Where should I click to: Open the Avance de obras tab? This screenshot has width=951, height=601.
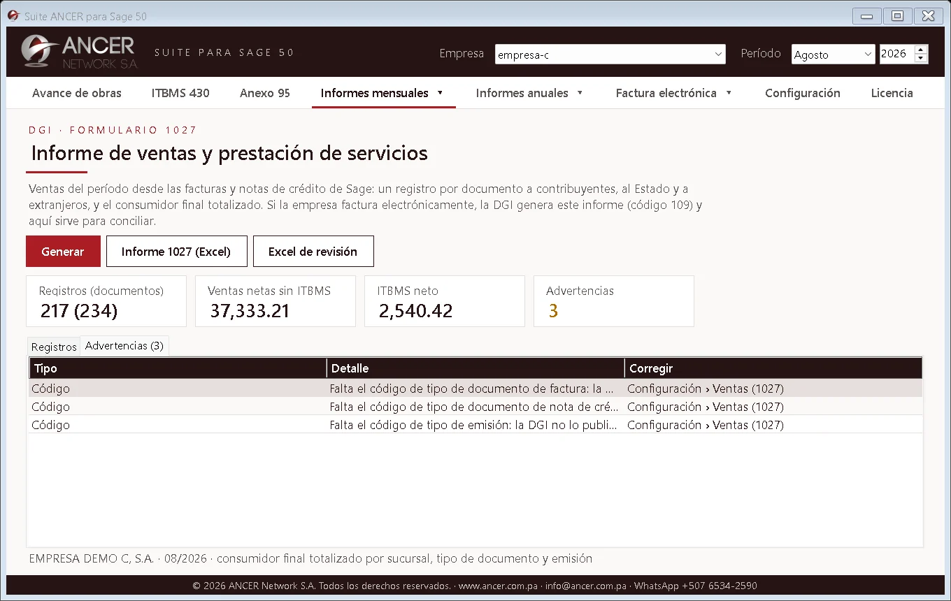pyautogui.click(x=77, y=93)
